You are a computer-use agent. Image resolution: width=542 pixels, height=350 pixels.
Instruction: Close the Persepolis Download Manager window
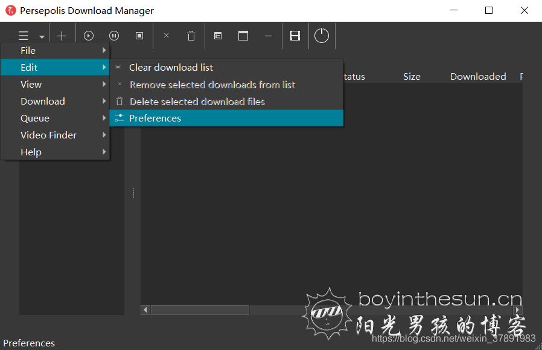524,10
